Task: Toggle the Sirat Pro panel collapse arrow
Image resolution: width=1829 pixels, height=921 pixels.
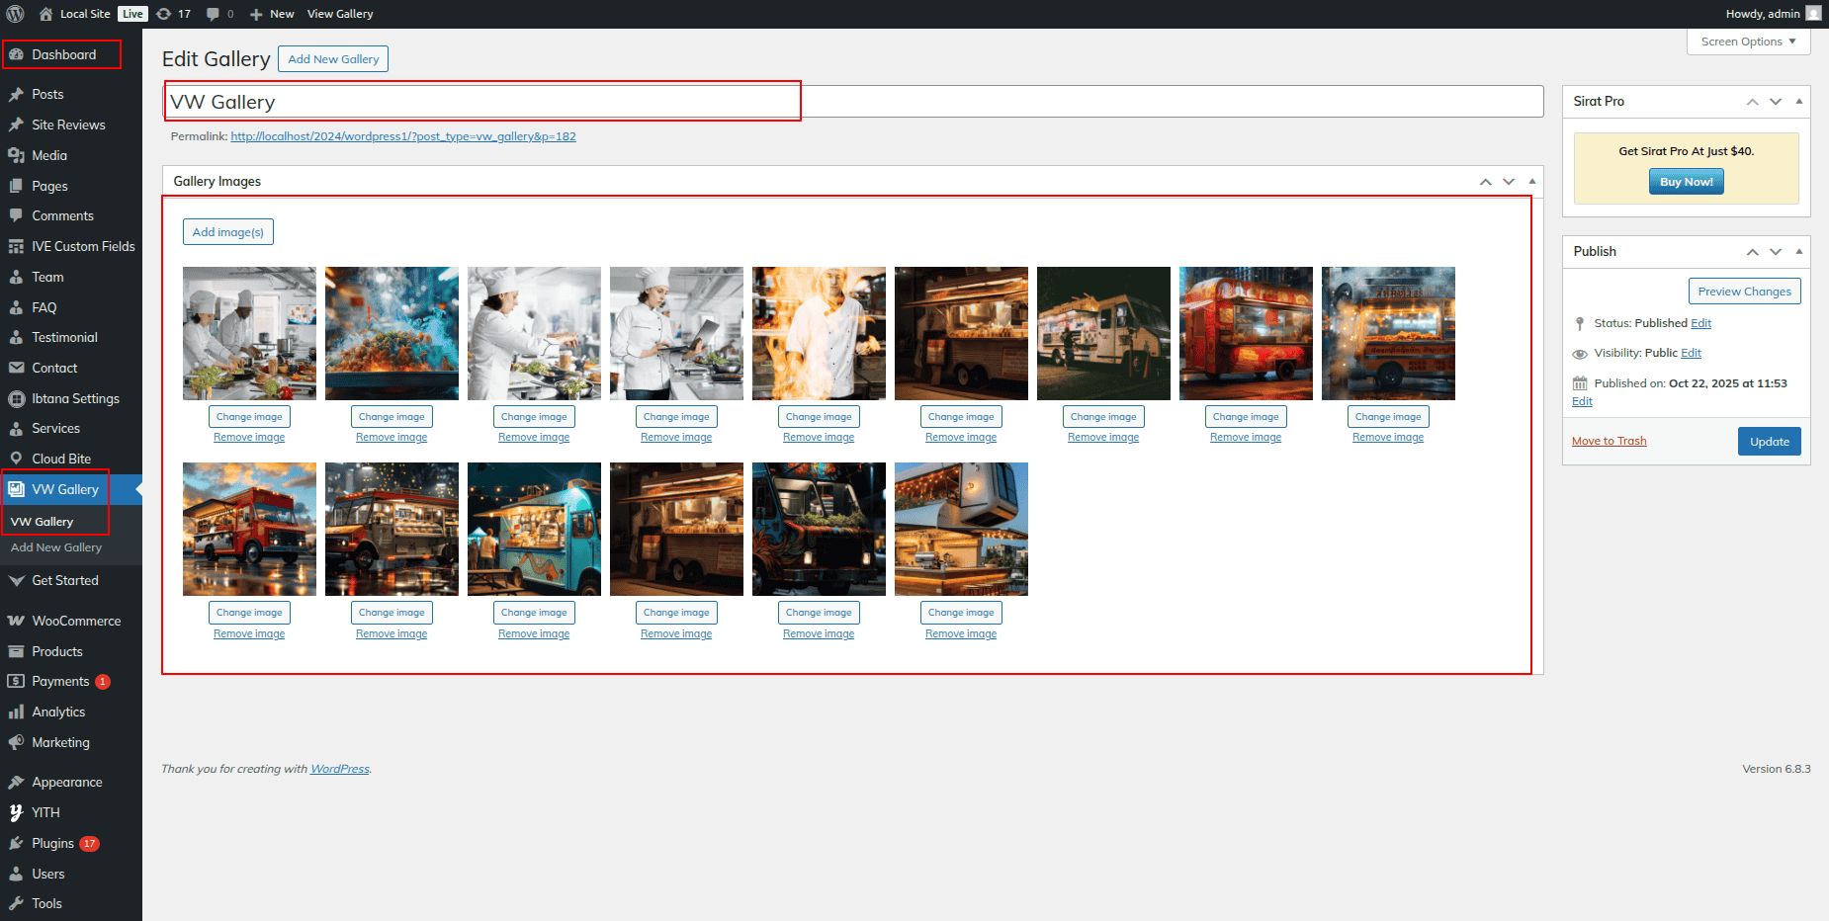Action: click(1798, 102)
